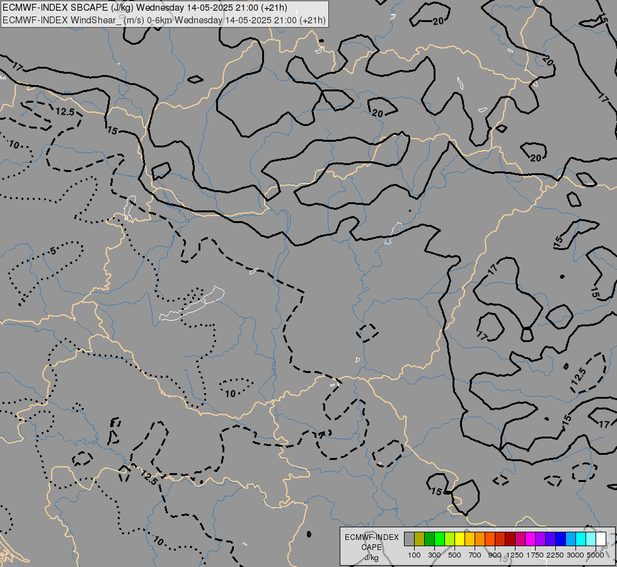Click the dotted contour label 5
This screenshot has height=567, width=617.
coord(53,251)
